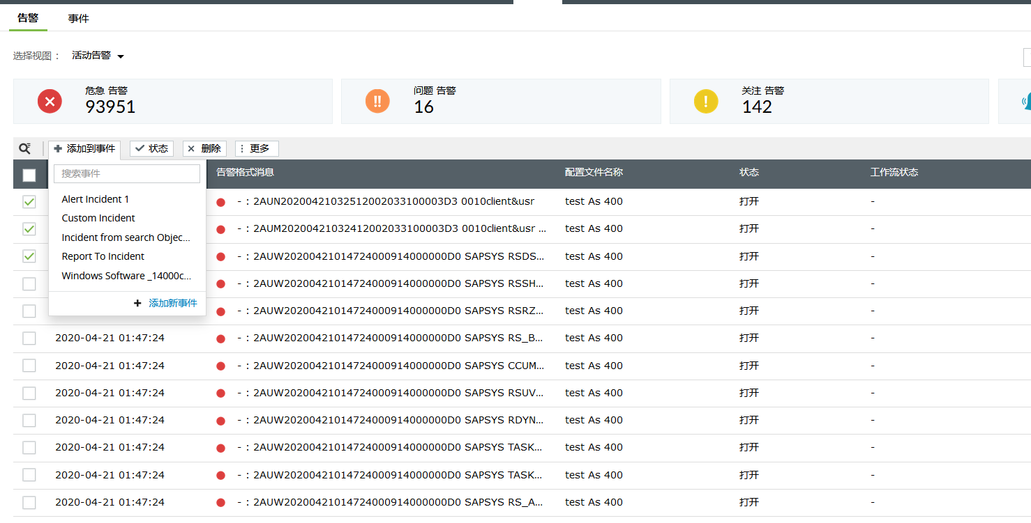This screenshot has width=1031, height=523.
Task: Select Windows Software _14000c... entry
Action: tap(127, 276)
